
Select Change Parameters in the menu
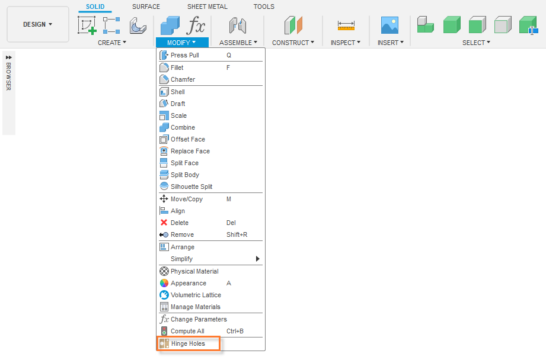199,319
